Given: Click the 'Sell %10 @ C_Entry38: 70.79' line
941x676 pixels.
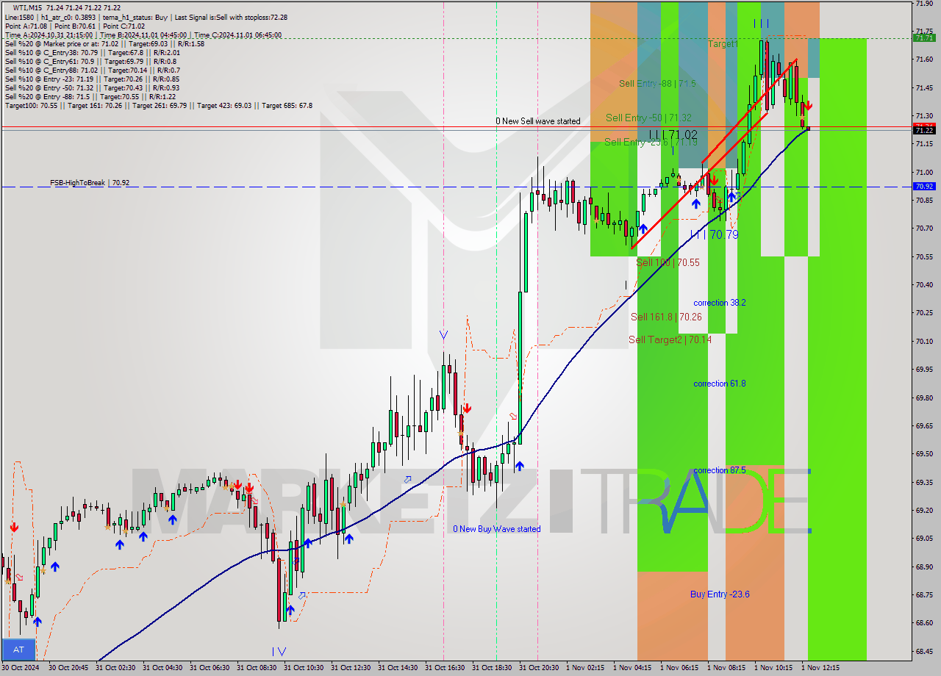Looking at the screenshot, I should click(x=92, y=52).
